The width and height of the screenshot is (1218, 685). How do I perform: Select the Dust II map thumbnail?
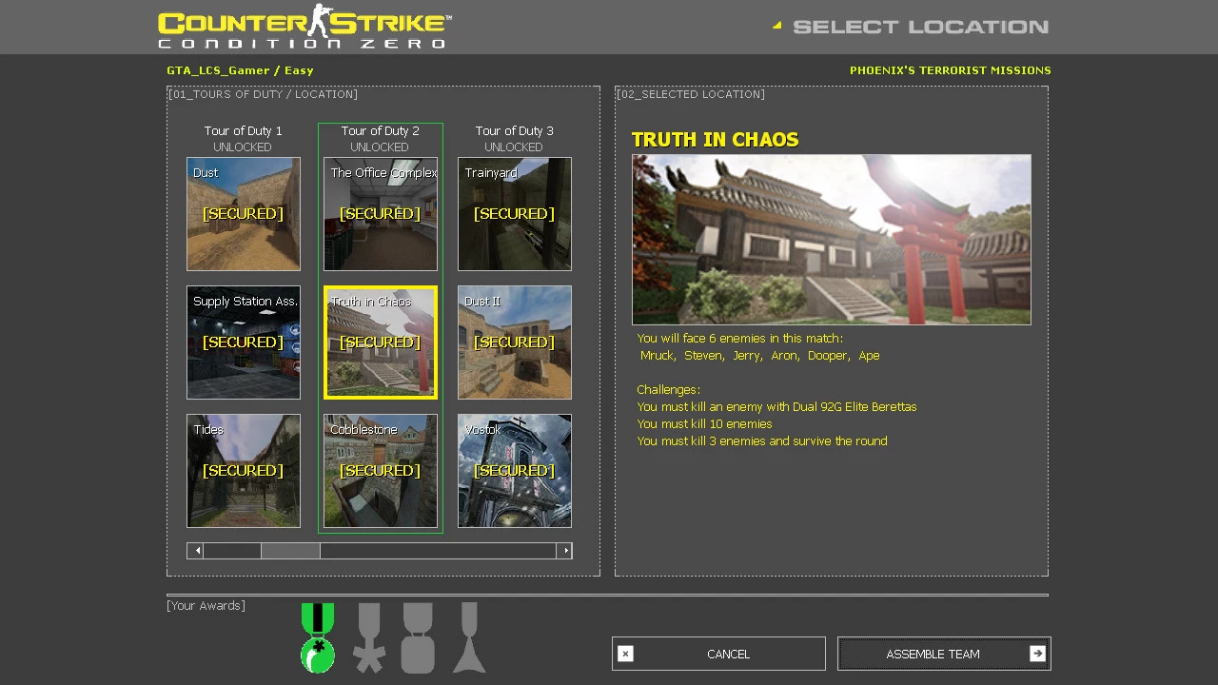pos(515,342)
